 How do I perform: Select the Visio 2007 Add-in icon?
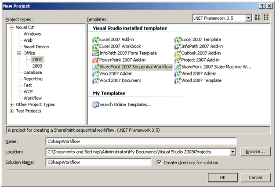point(95,74)
